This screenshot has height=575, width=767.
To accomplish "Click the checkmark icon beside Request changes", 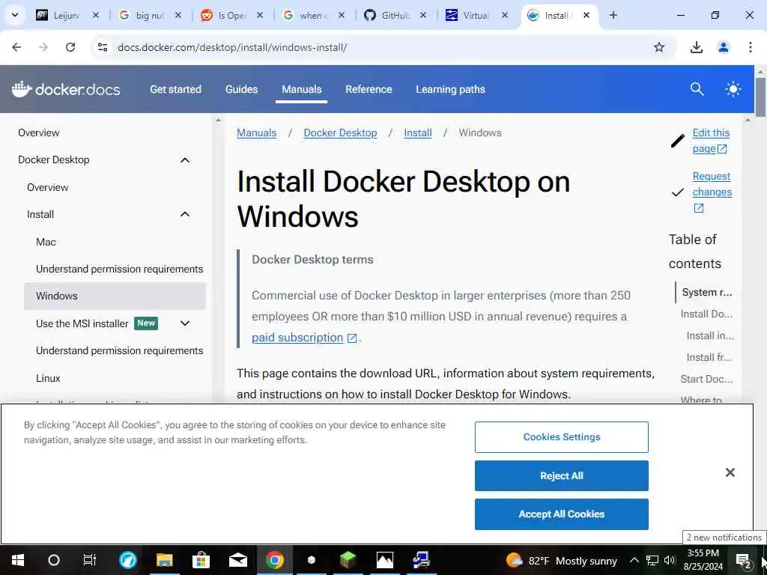I will pyautogui.click(x=677, y=192).
